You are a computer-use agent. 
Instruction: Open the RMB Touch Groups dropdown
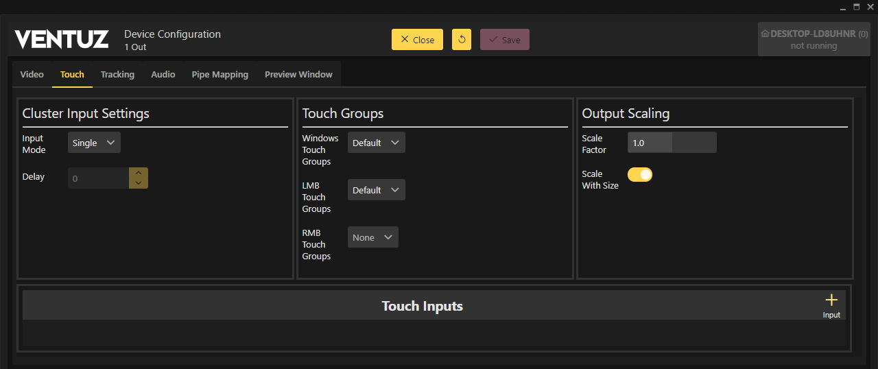[x=372, y=237]
